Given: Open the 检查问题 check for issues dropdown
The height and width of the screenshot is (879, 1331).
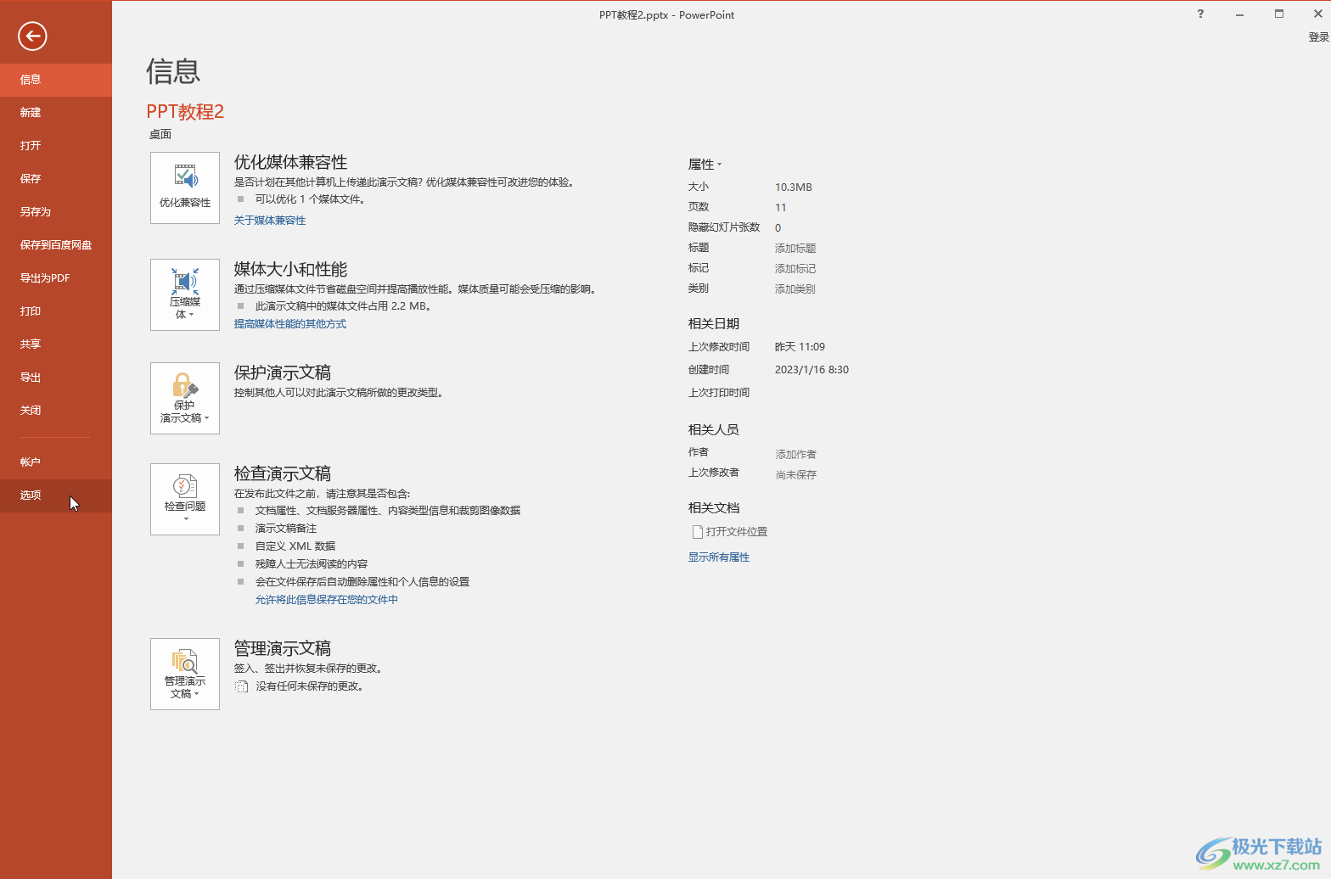Looking at the screenshot, I should point(185,499).
